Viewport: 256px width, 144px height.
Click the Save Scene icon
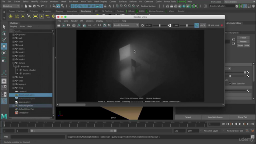(x=34, y=6)
